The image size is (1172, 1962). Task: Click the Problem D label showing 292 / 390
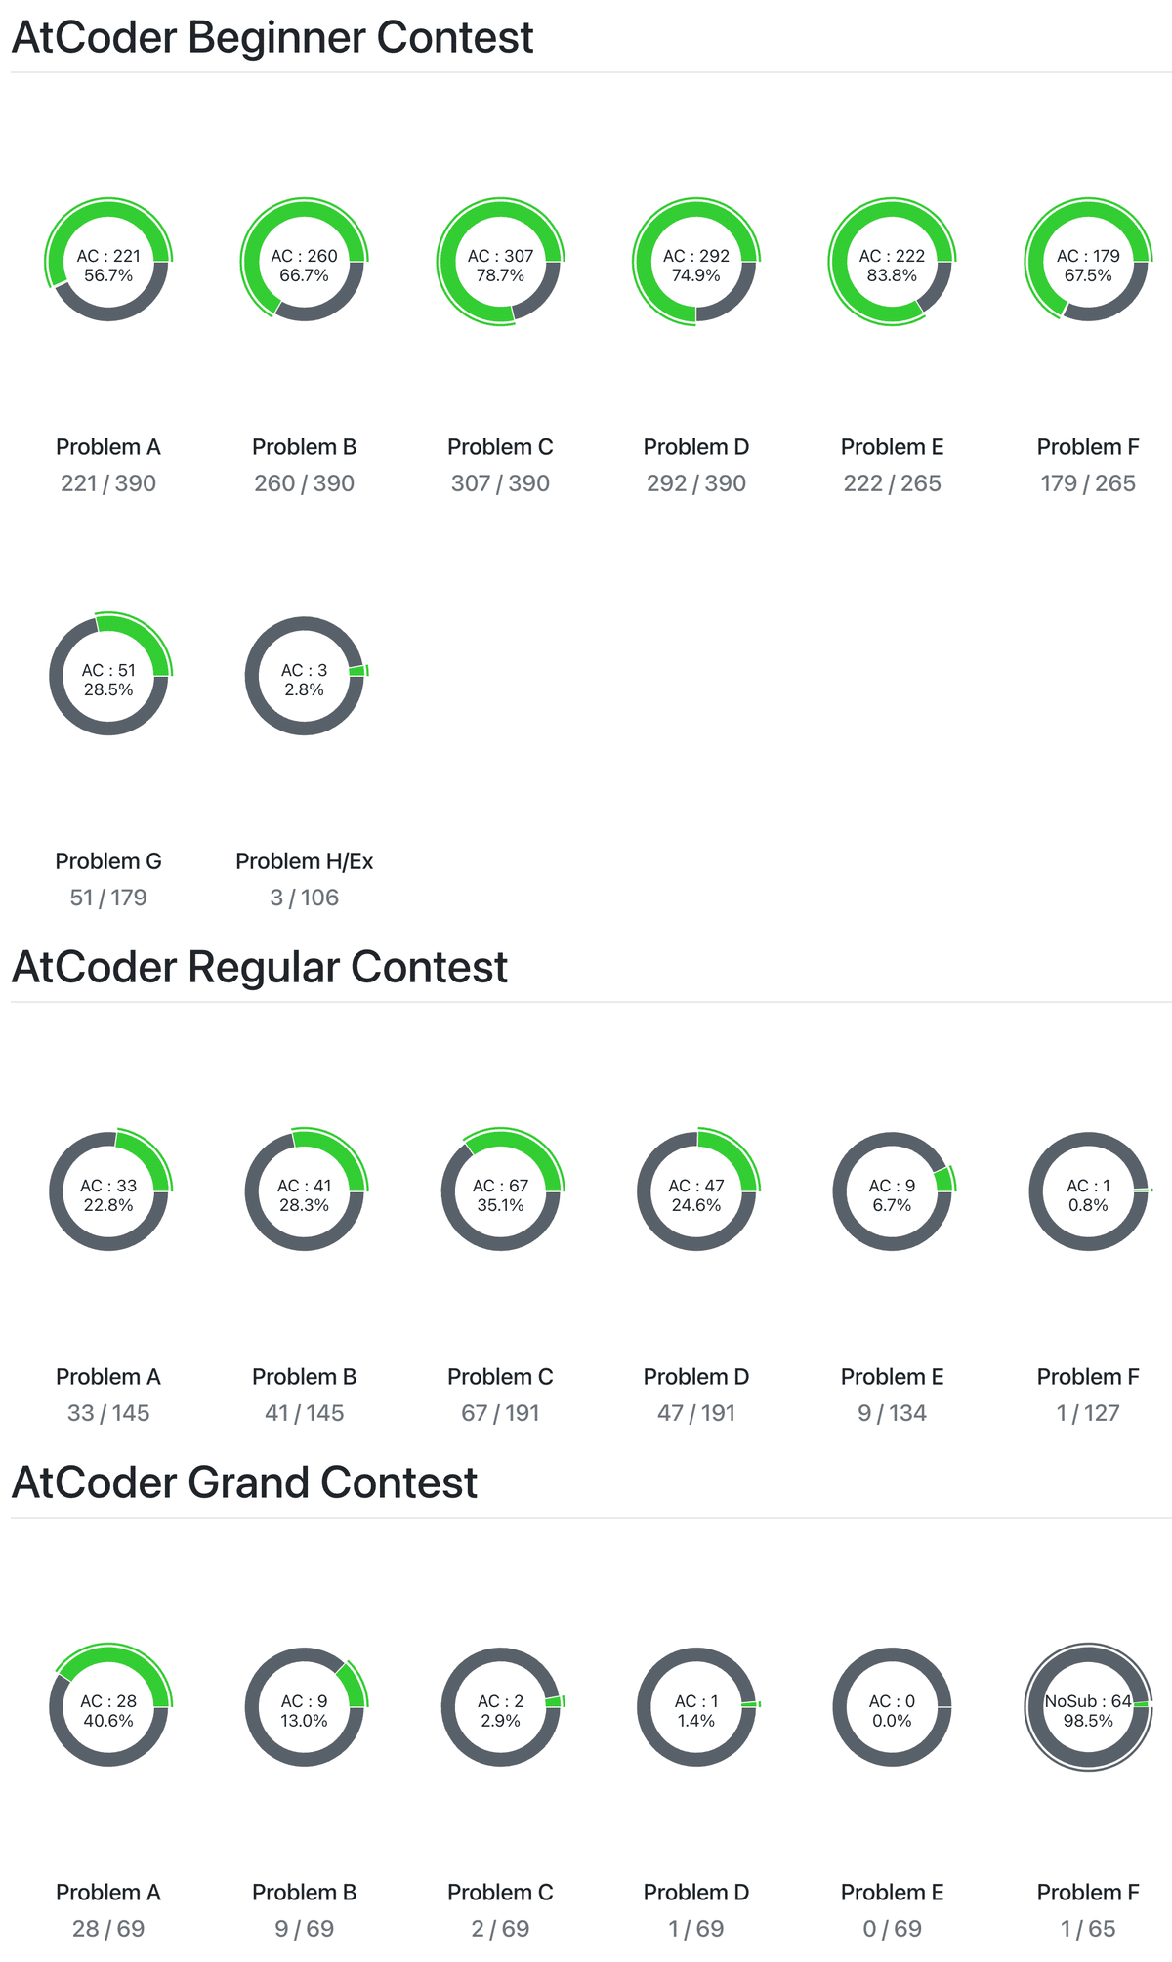tap(696, 447)
